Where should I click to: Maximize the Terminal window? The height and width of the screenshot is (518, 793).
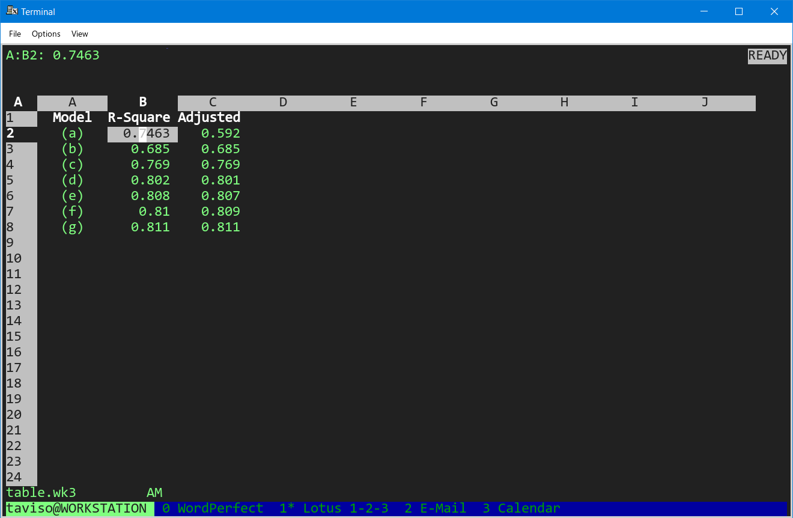739,11
